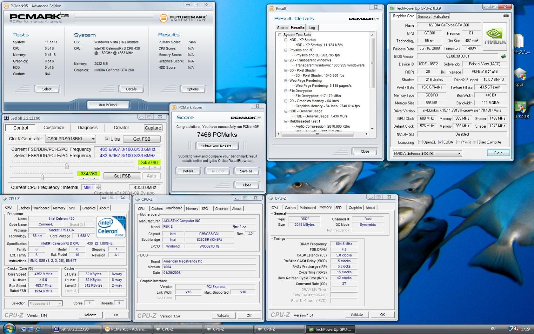Viewport: 534px width, 334px height.
Task: Toggle the PhysX checkbox in GPU-Z
Action: pyautogui.click(x=458, y=142)
